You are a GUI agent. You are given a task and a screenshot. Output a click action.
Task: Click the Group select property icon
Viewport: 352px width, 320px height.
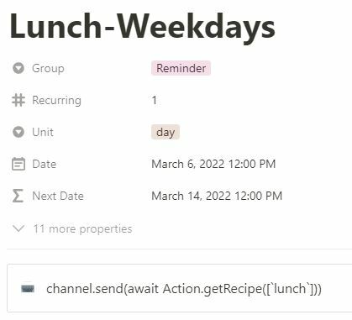[x=18, y=68]
